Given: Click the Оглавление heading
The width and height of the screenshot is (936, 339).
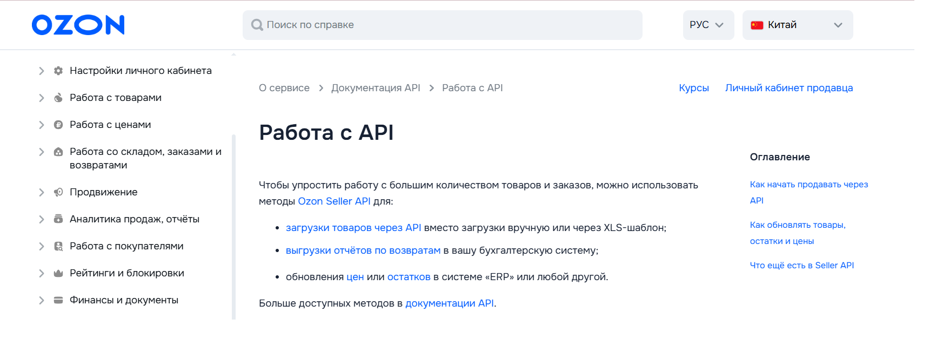Looking at the screenshot, I should click(x=780, y=157).
